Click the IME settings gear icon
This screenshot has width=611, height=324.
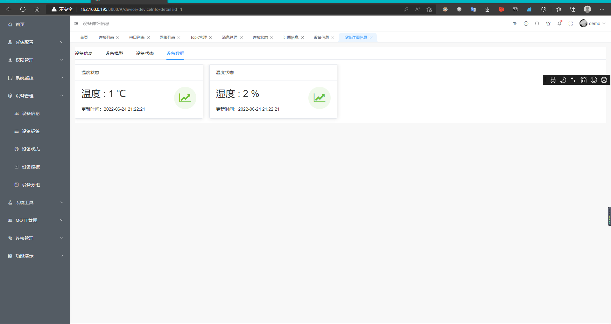click(604, 80)
